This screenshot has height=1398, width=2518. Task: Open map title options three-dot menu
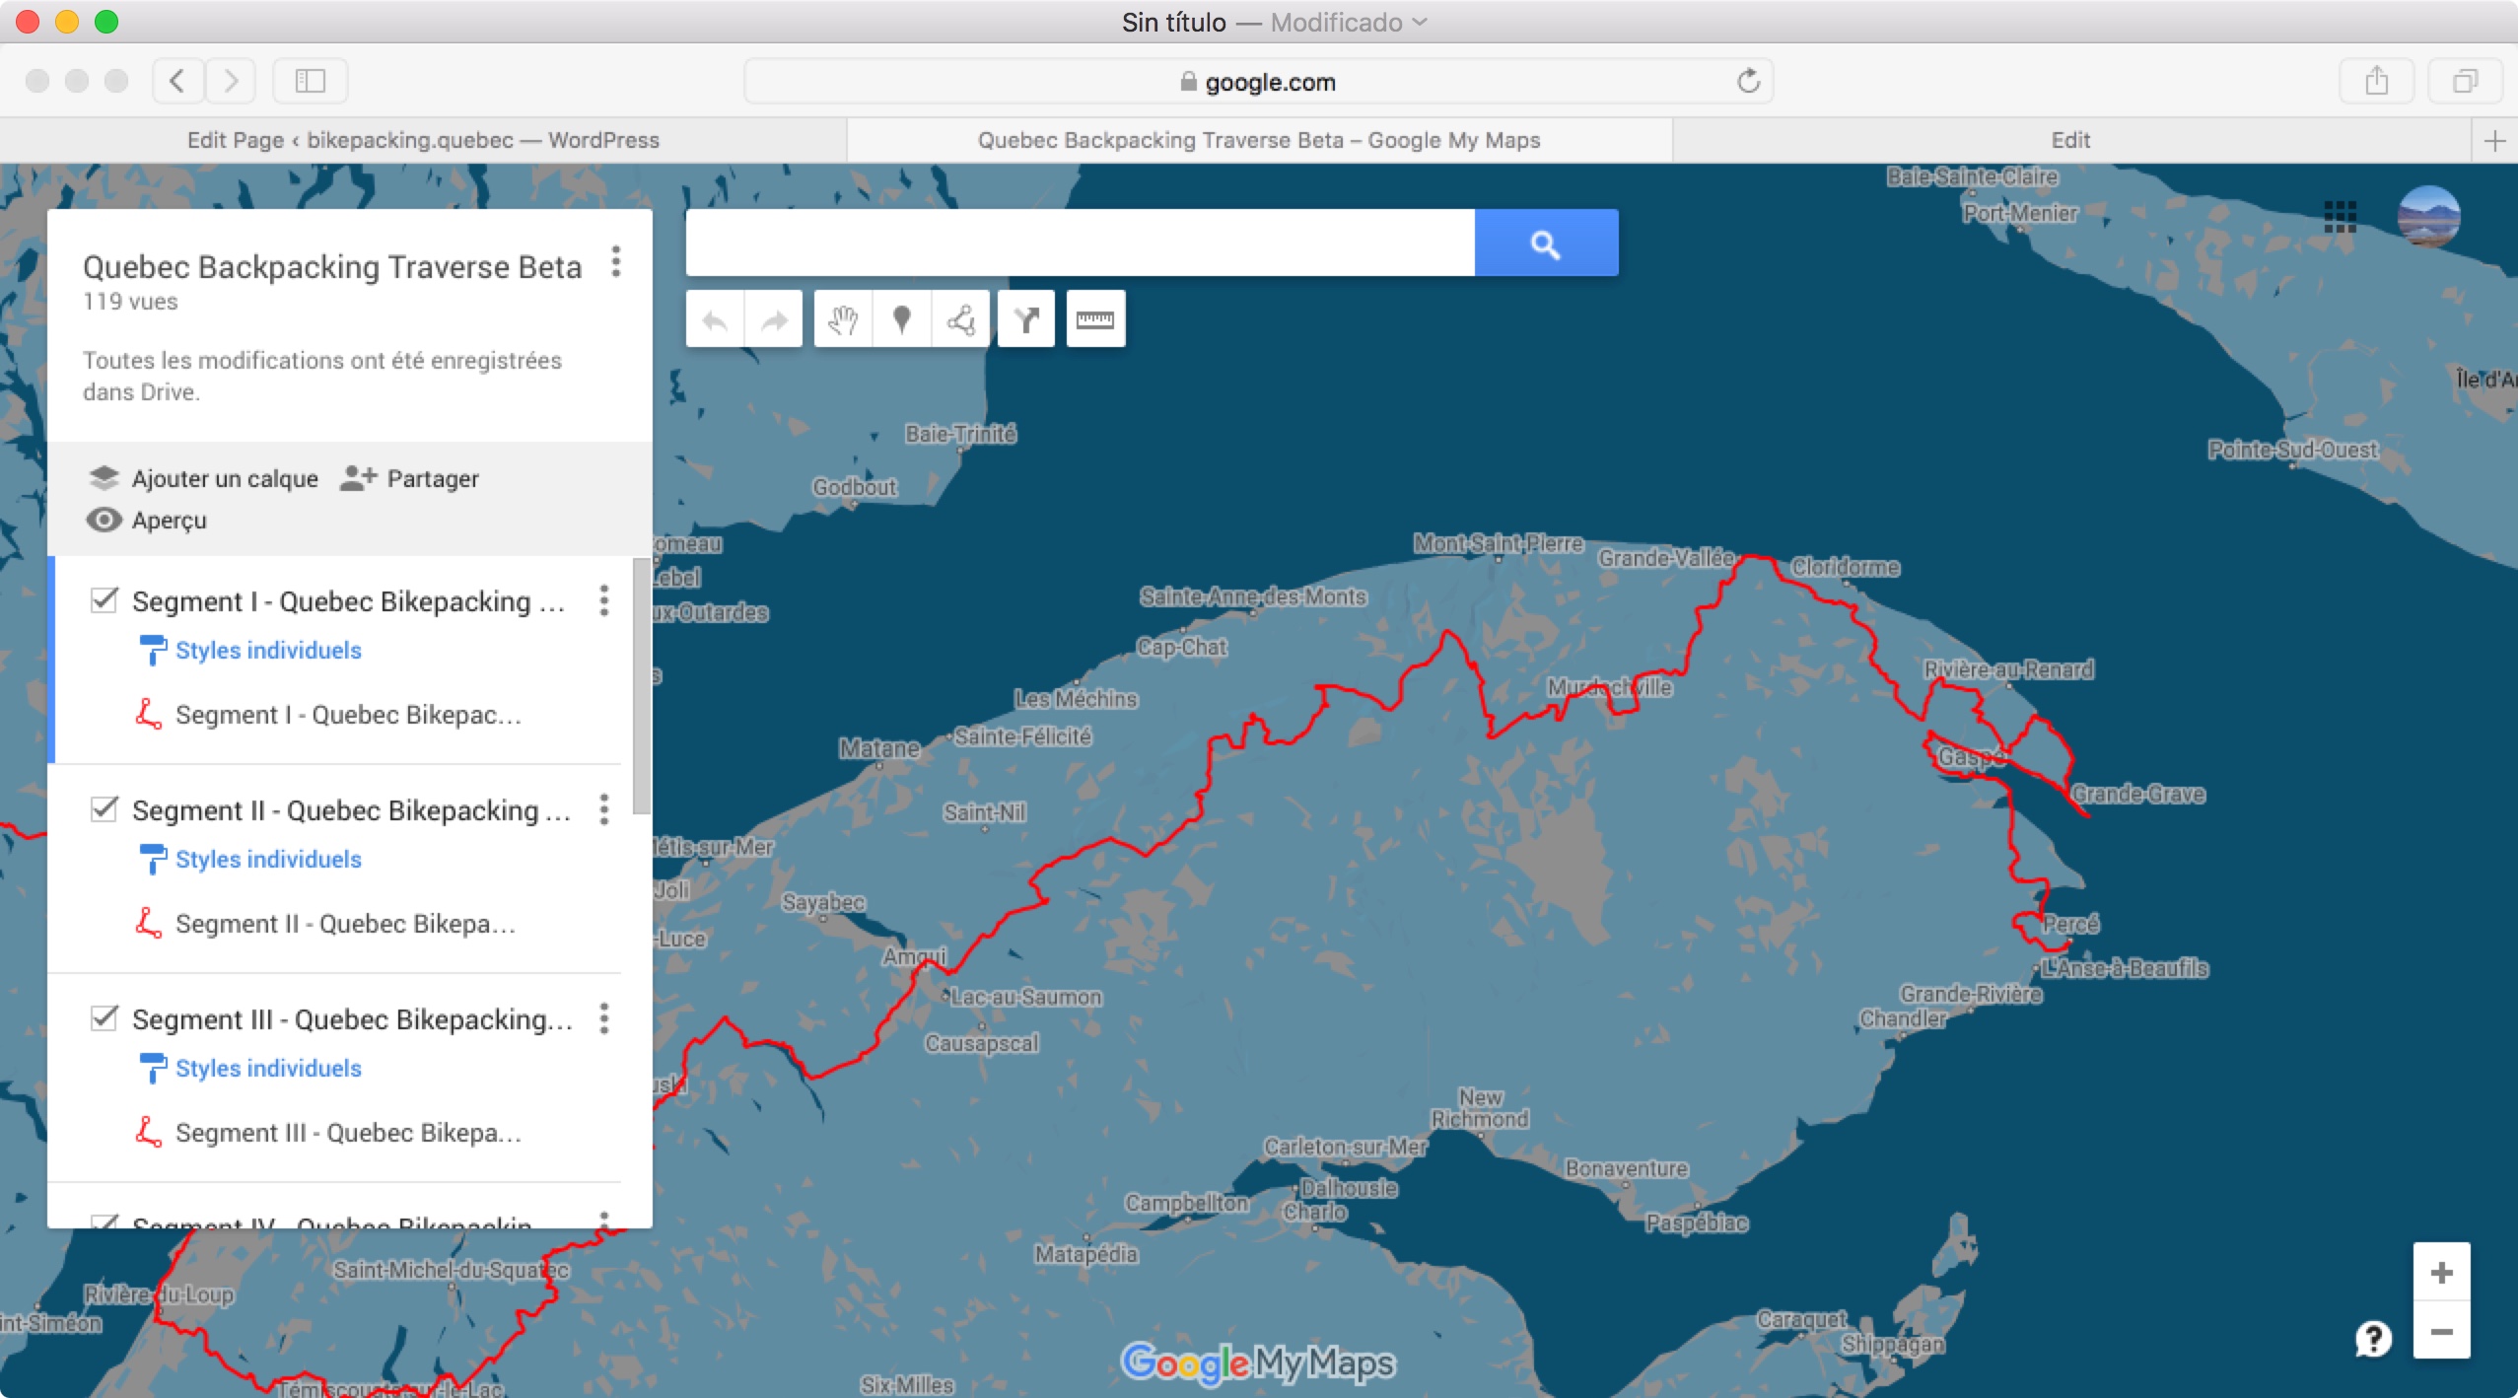pyautogui.click(x=616, y=261)
